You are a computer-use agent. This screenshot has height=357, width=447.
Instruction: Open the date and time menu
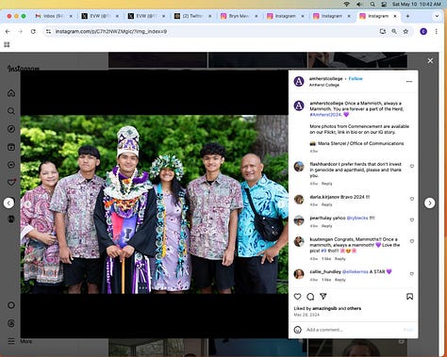click(417, 4)
